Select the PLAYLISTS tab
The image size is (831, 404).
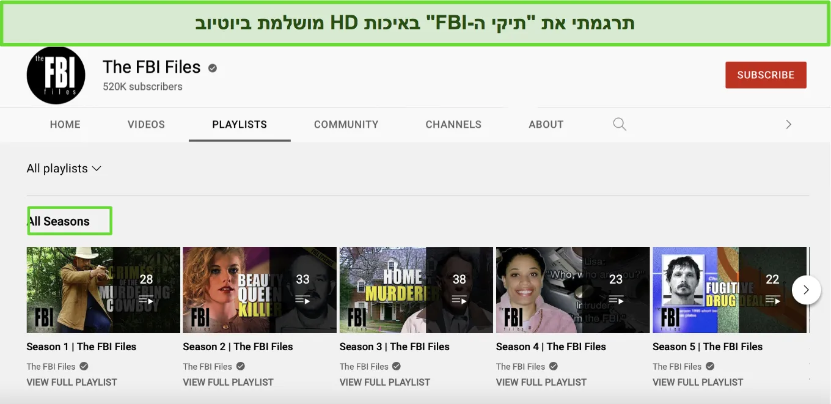tap(240, 124)
